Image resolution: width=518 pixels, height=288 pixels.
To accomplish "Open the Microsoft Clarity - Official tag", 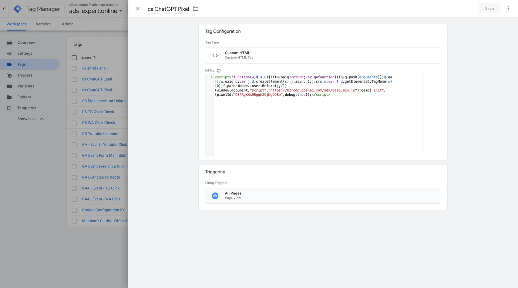I will [x=104, y=221].
